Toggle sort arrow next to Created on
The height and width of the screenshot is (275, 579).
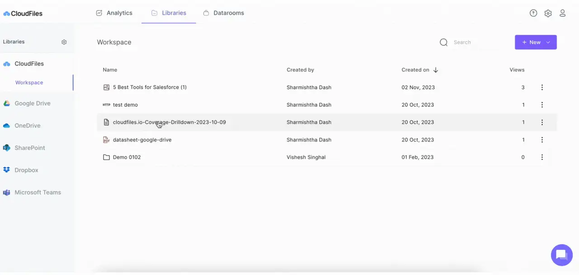coord(436,70)
